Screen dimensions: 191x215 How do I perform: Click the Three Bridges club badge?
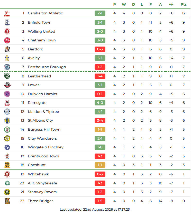(7, 201)
